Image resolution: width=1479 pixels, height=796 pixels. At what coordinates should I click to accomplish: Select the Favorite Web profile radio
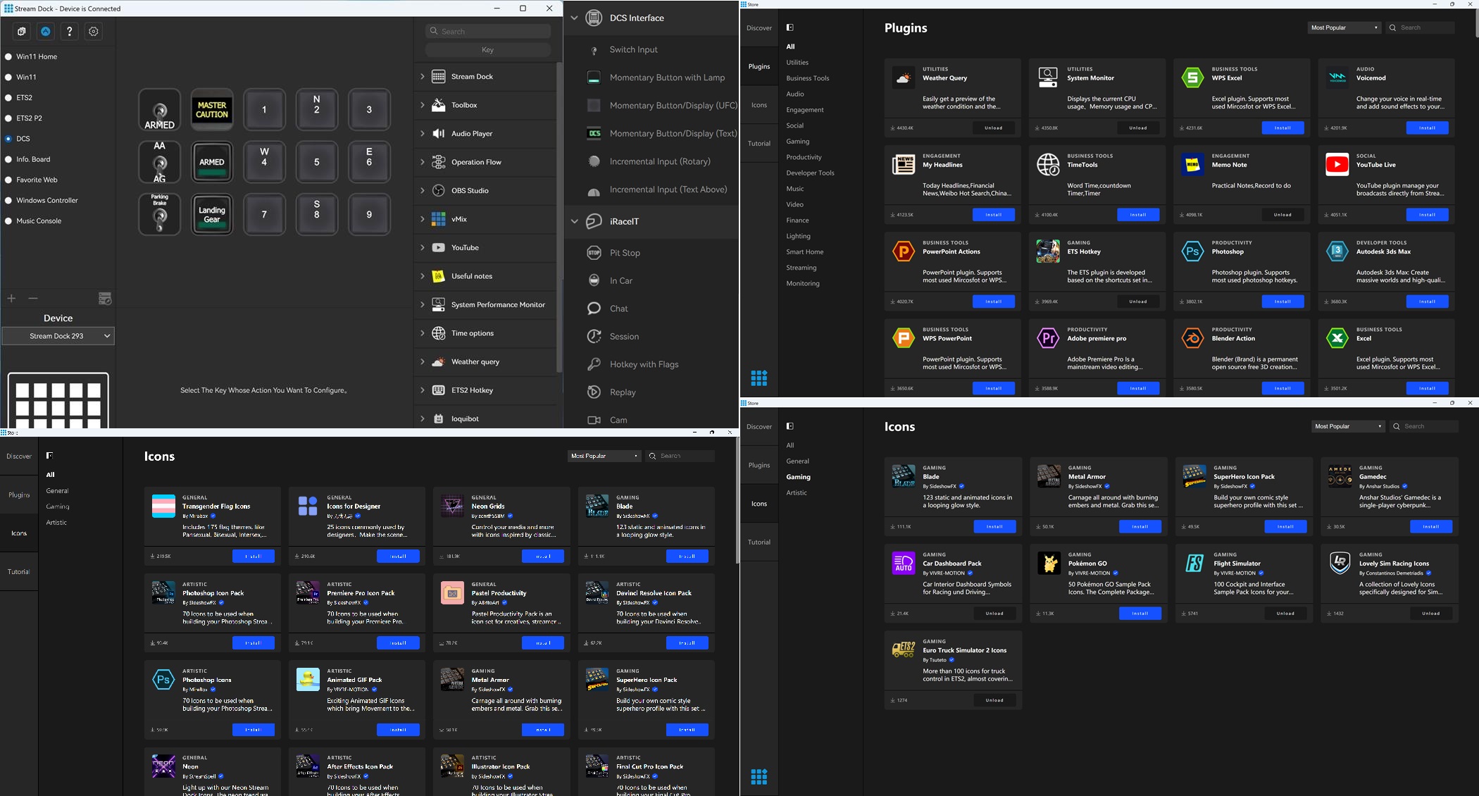point(8,180)
